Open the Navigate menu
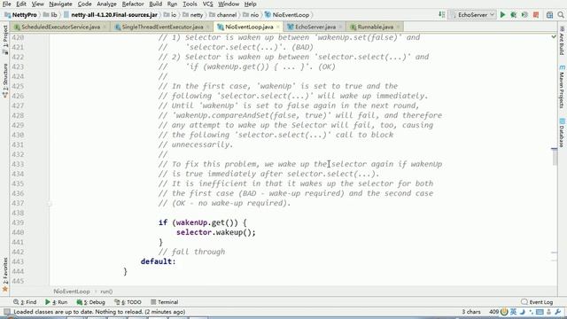This screenshot has height=319, width=567. click(x=60, y=4)
